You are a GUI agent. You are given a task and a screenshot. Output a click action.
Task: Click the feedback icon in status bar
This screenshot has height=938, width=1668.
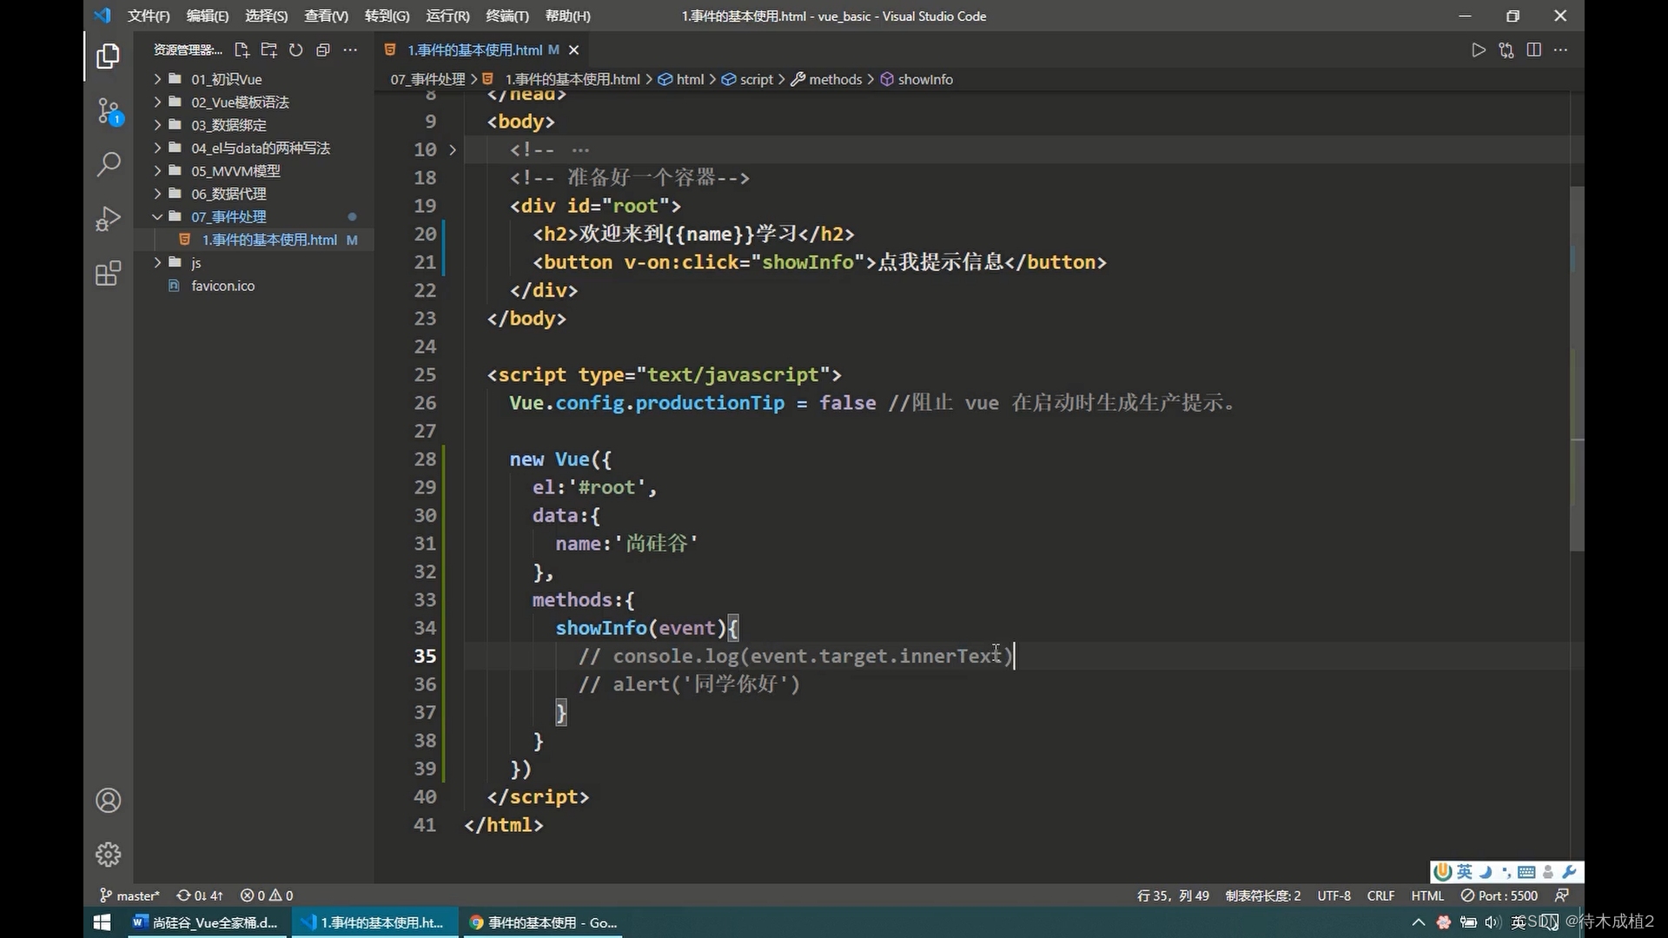(1562, 895)
